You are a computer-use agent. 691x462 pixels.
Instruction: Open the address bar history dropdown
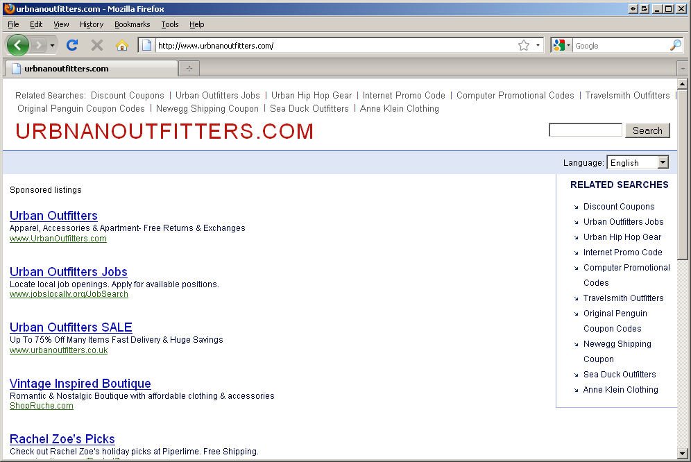click(x=538, y=45)
